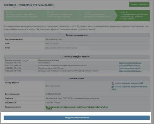Click the Дата создания value 16.02.2025 (19:40)

coord(53,94)
